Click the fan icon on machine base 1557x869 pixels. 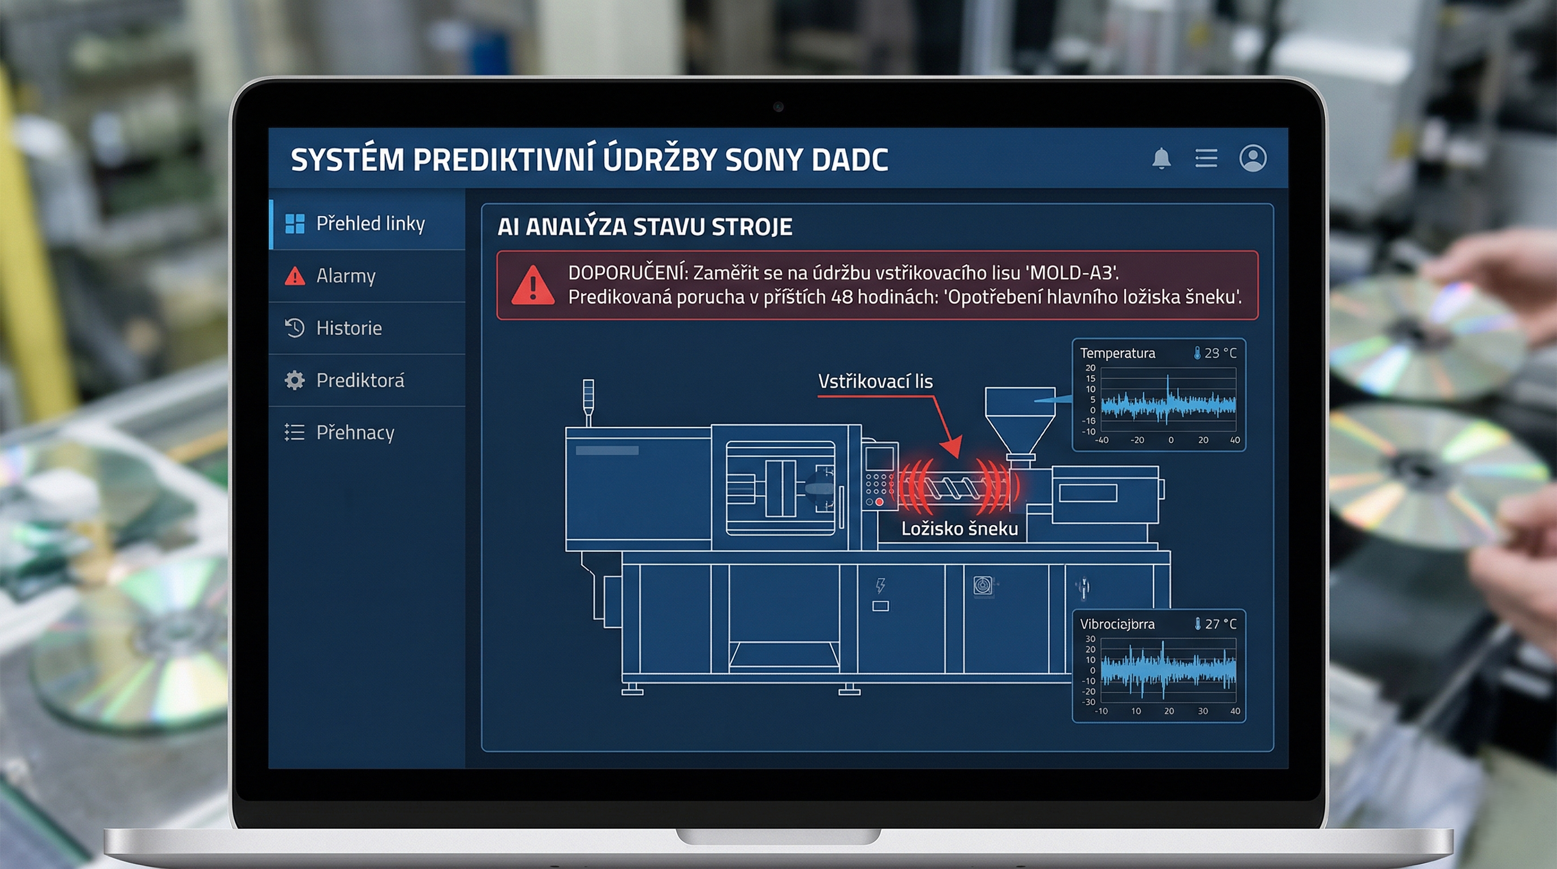[x=983, y=586]
